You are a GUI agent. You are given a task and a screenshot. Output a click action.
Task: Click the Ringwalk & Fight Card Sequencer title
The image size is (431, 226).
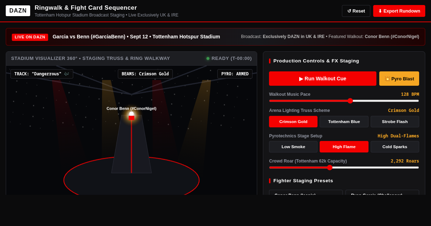[x=86, y=8]
